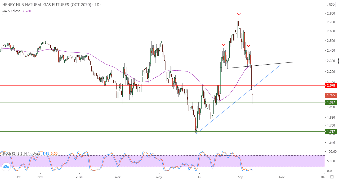339x180 pixels.
Task: Open the USD currency selector
Action: (x=332, y=4)
